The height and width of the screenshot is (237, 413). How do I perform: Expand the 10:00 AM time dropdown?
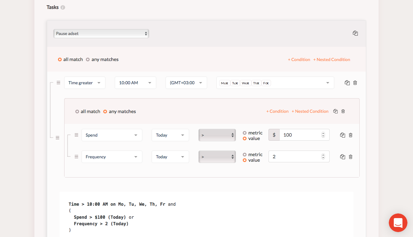(x=135, y=83)
